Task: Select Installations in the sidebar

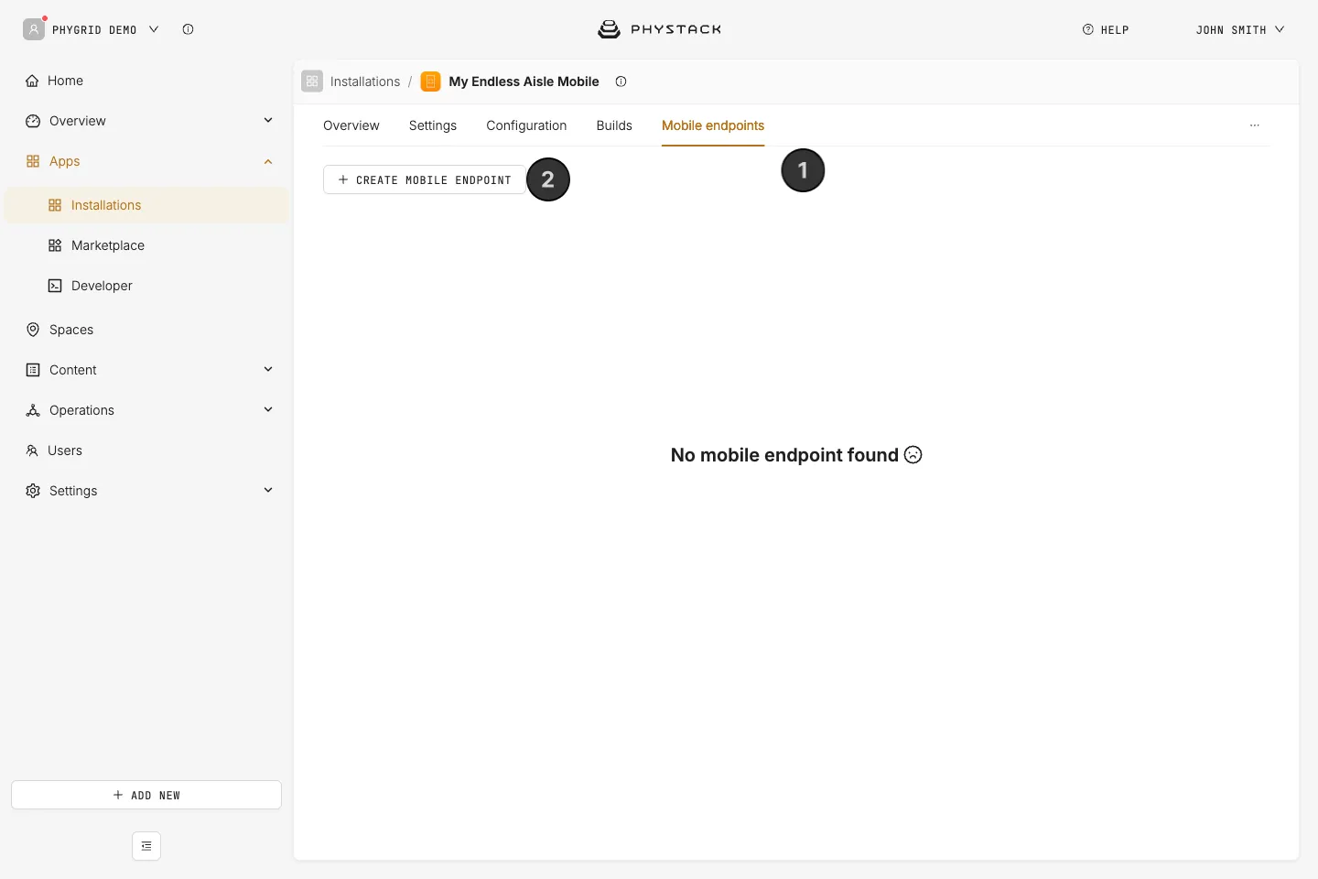Action: [x=146, y=205]
